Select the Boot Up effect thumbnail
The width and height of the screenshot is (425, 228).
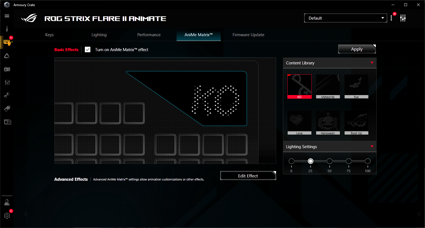click(356, 123)
